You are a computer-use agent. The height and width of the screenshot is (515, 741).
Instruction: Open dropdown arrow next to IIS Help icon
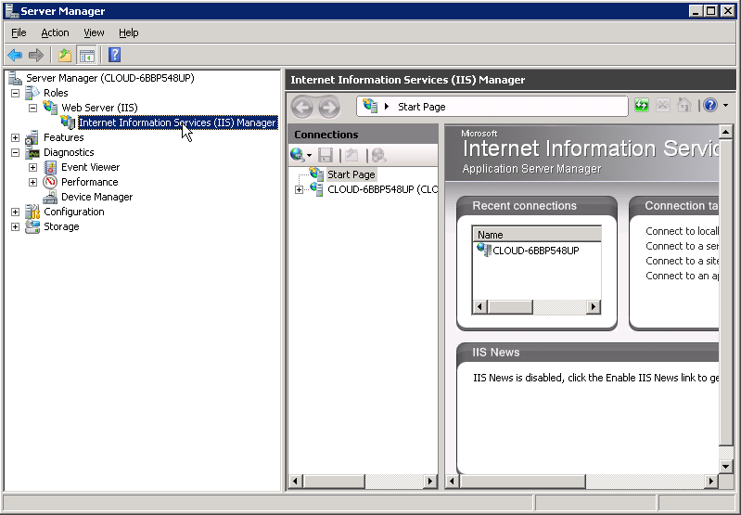tap(725, 105)
